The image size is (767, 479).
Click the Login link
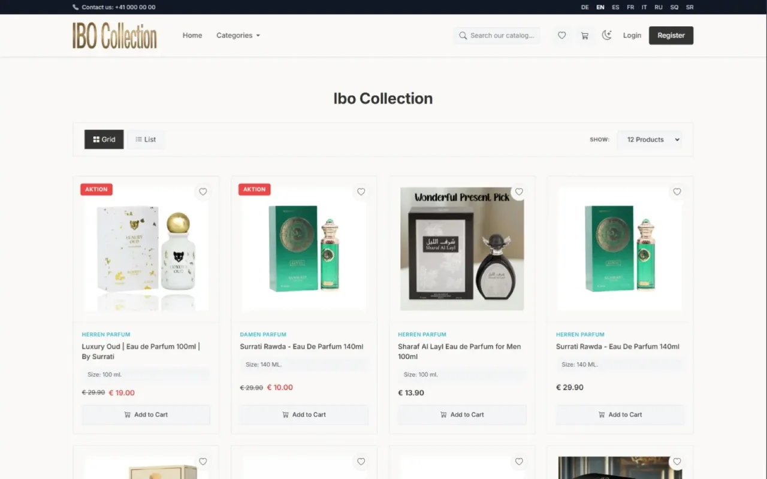click(x=632, y=35)
